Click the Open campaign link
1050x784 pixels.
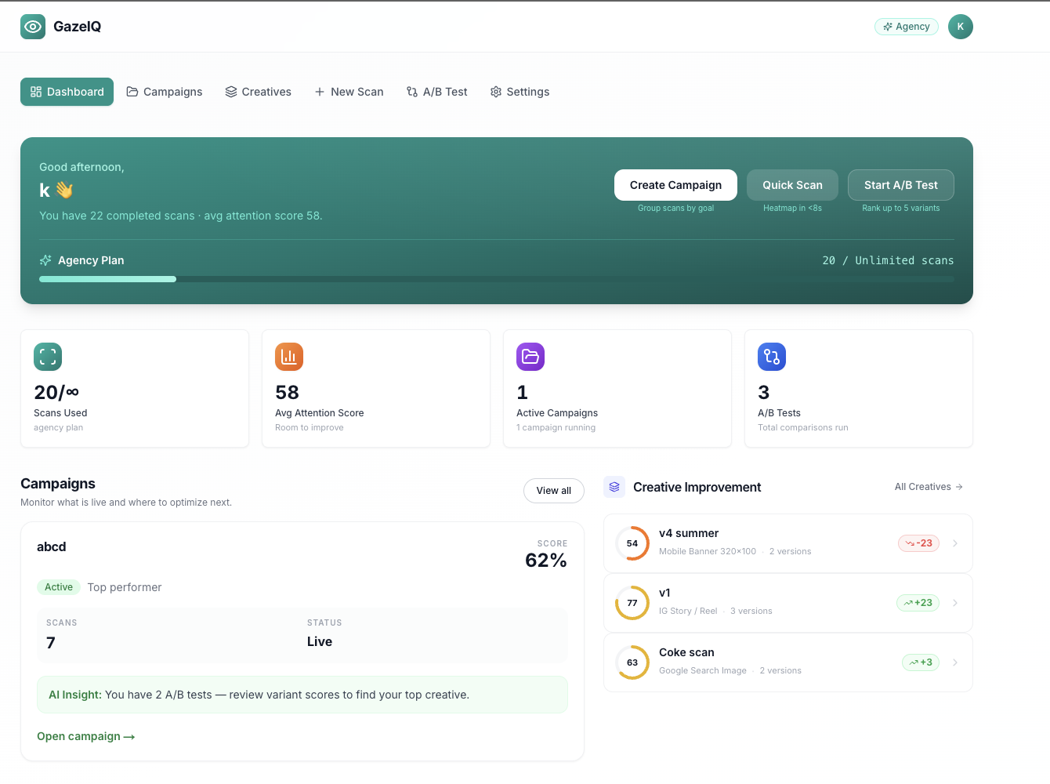pyautogui.click(x=86, y=736)
